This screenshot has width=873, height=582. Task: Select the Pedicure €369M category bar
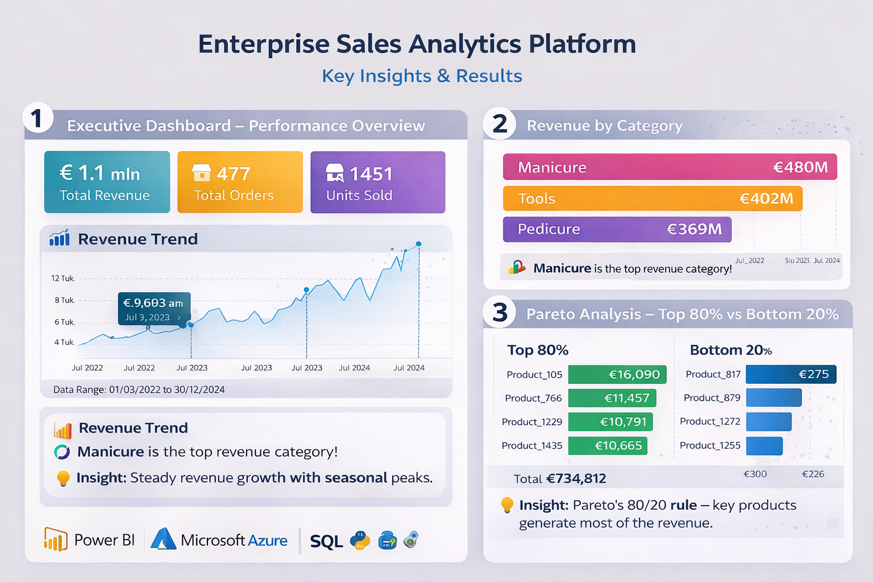click(617, 229)
